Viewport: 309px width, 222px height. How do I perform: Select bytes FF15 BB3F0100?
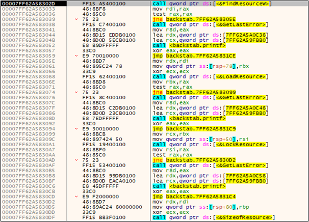104,217
